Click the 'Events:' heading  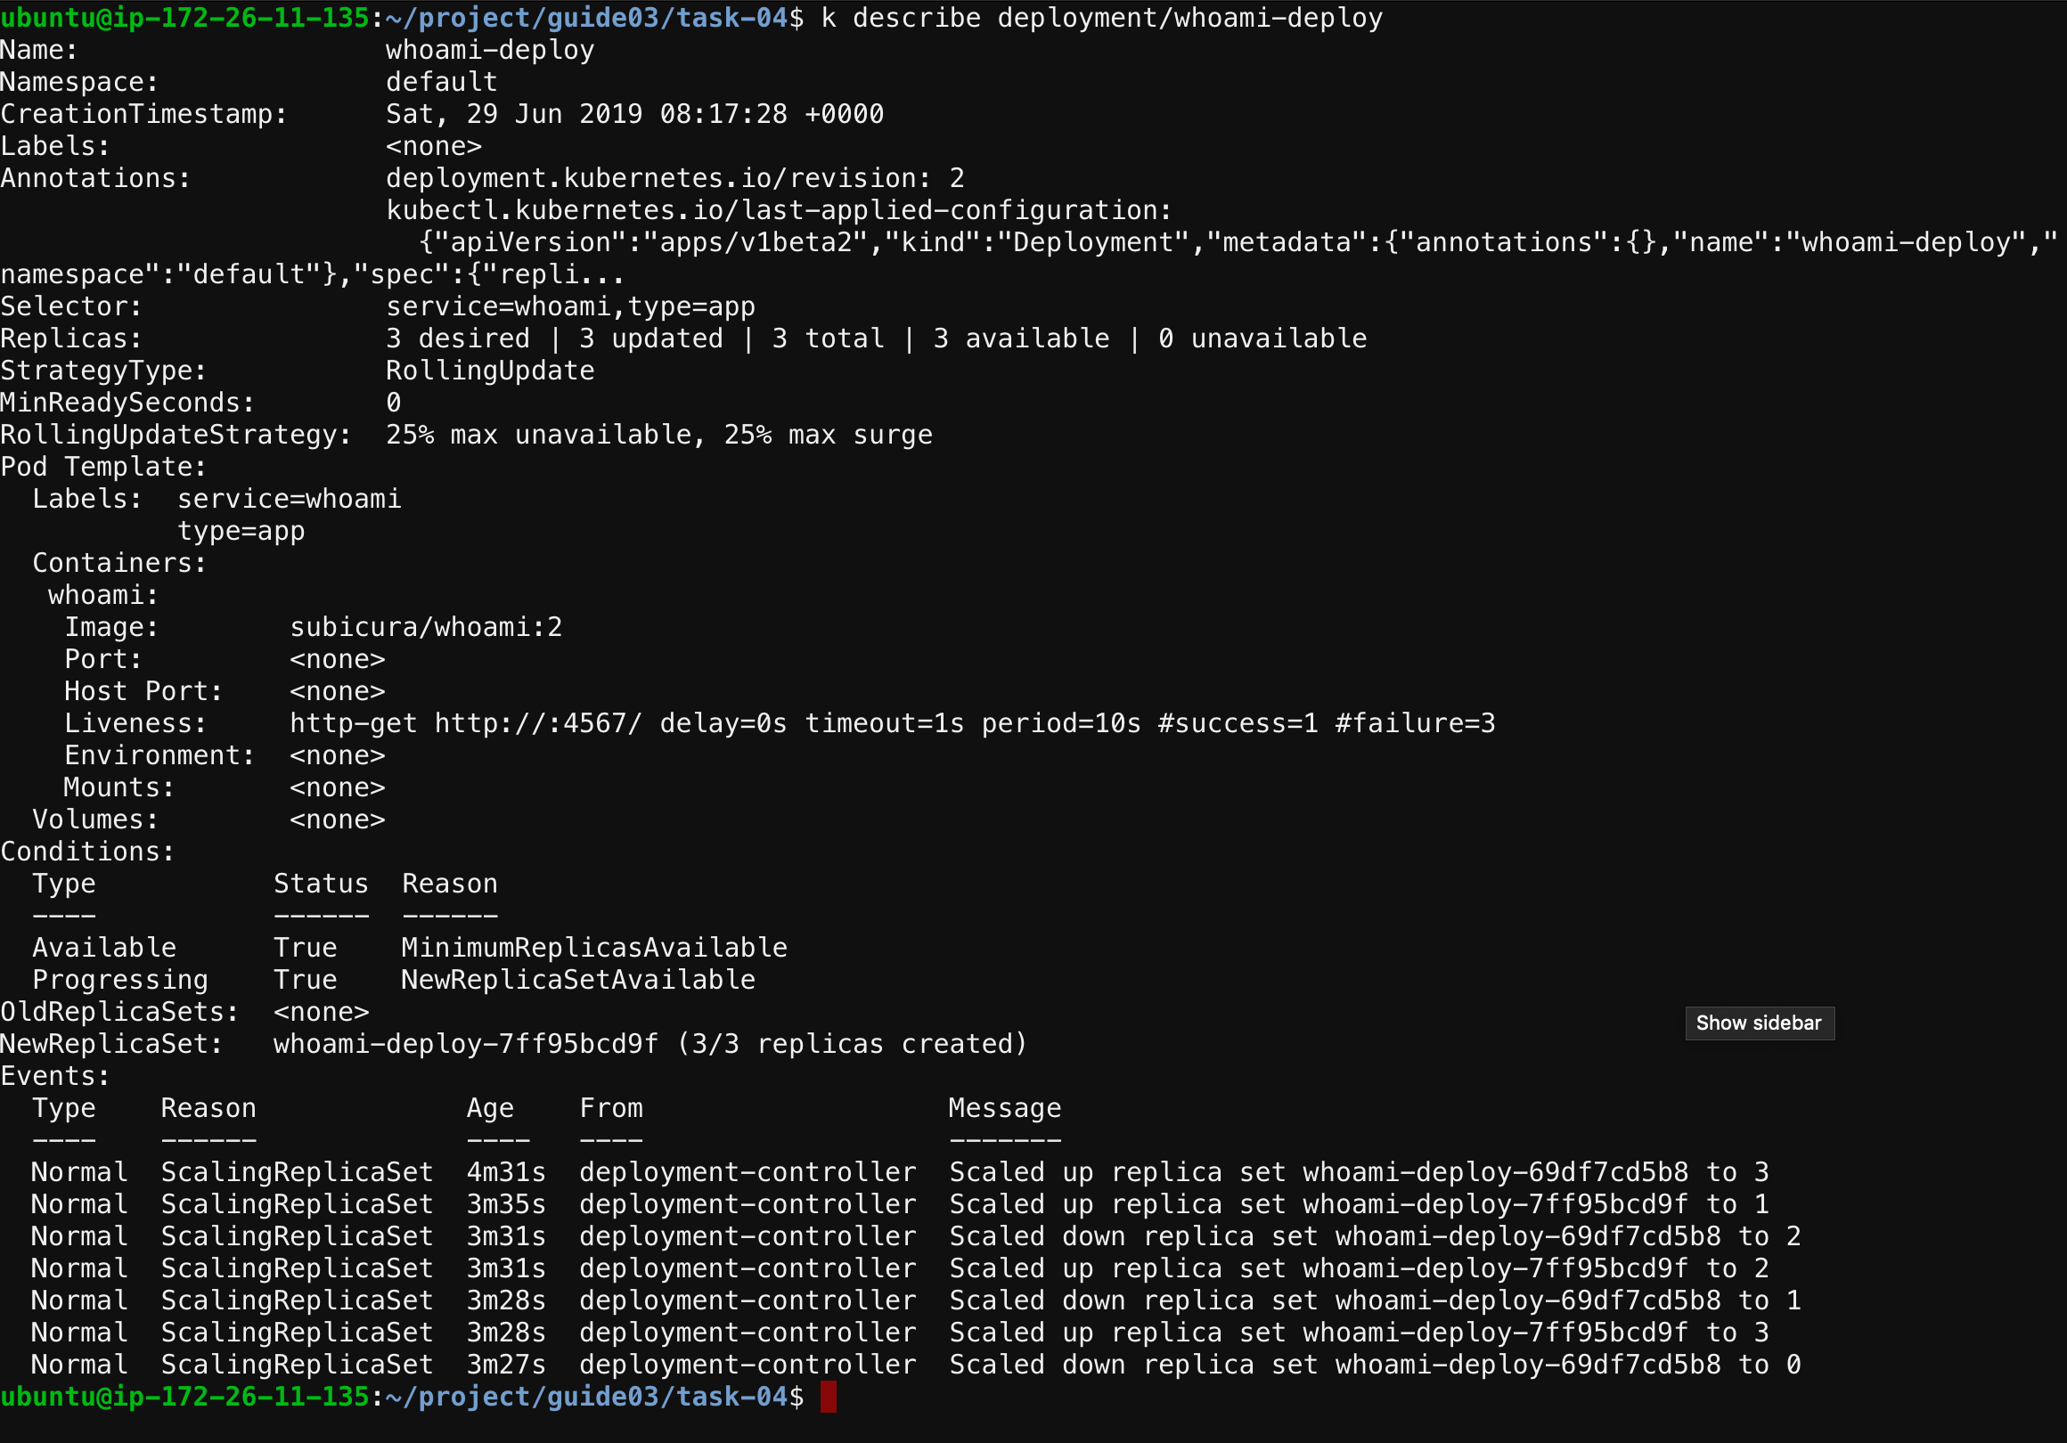55,1077
